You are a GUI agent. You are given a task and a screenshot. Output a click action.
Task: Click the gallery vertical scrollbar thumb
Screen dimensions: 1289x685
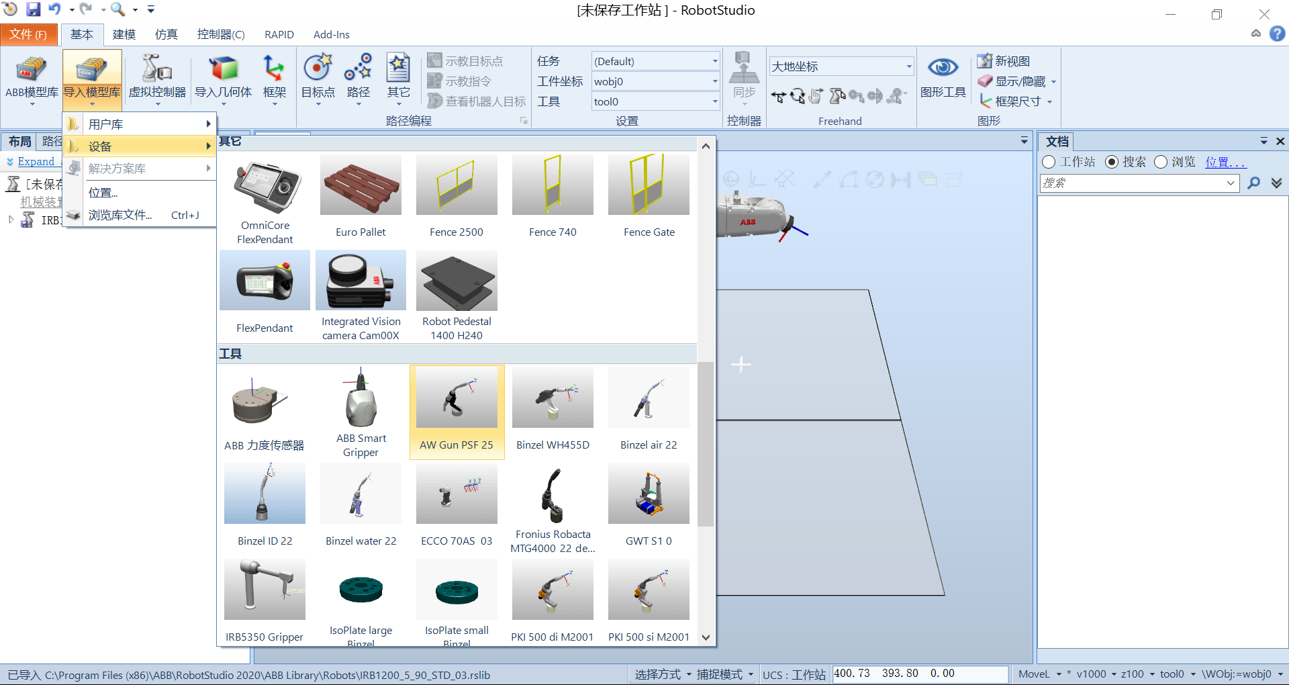click(x=706, y=444)
